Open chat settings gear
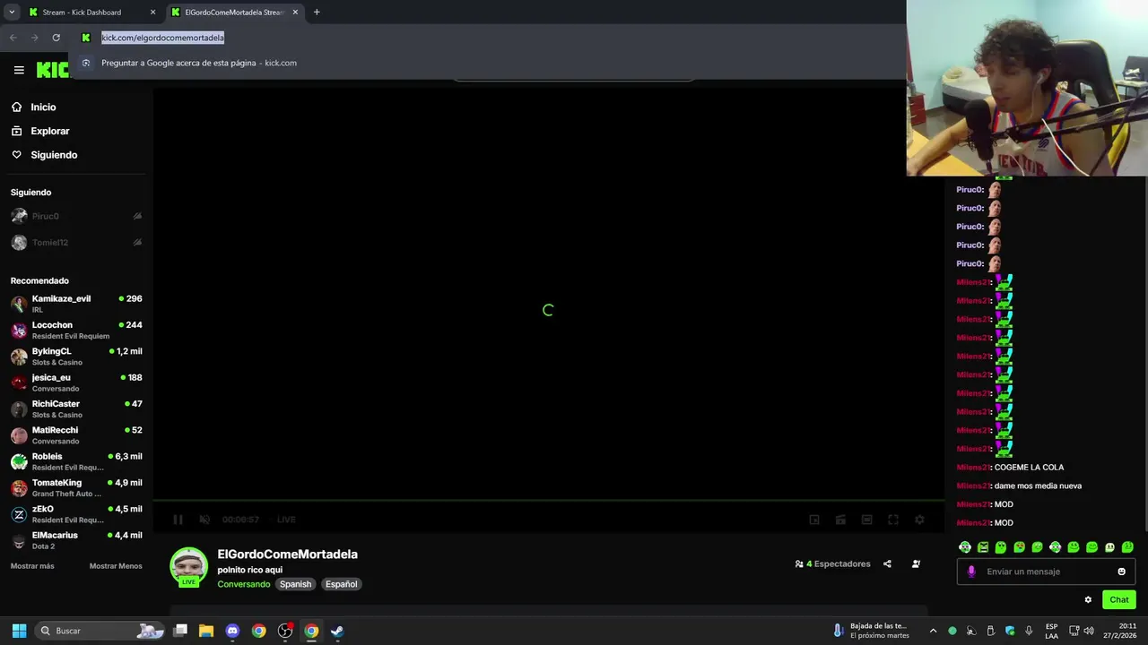 pyautogui.click(x=1088, y=600)
